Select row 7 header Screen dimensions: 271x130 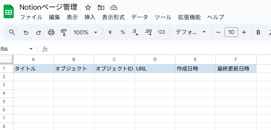[6, 119]
